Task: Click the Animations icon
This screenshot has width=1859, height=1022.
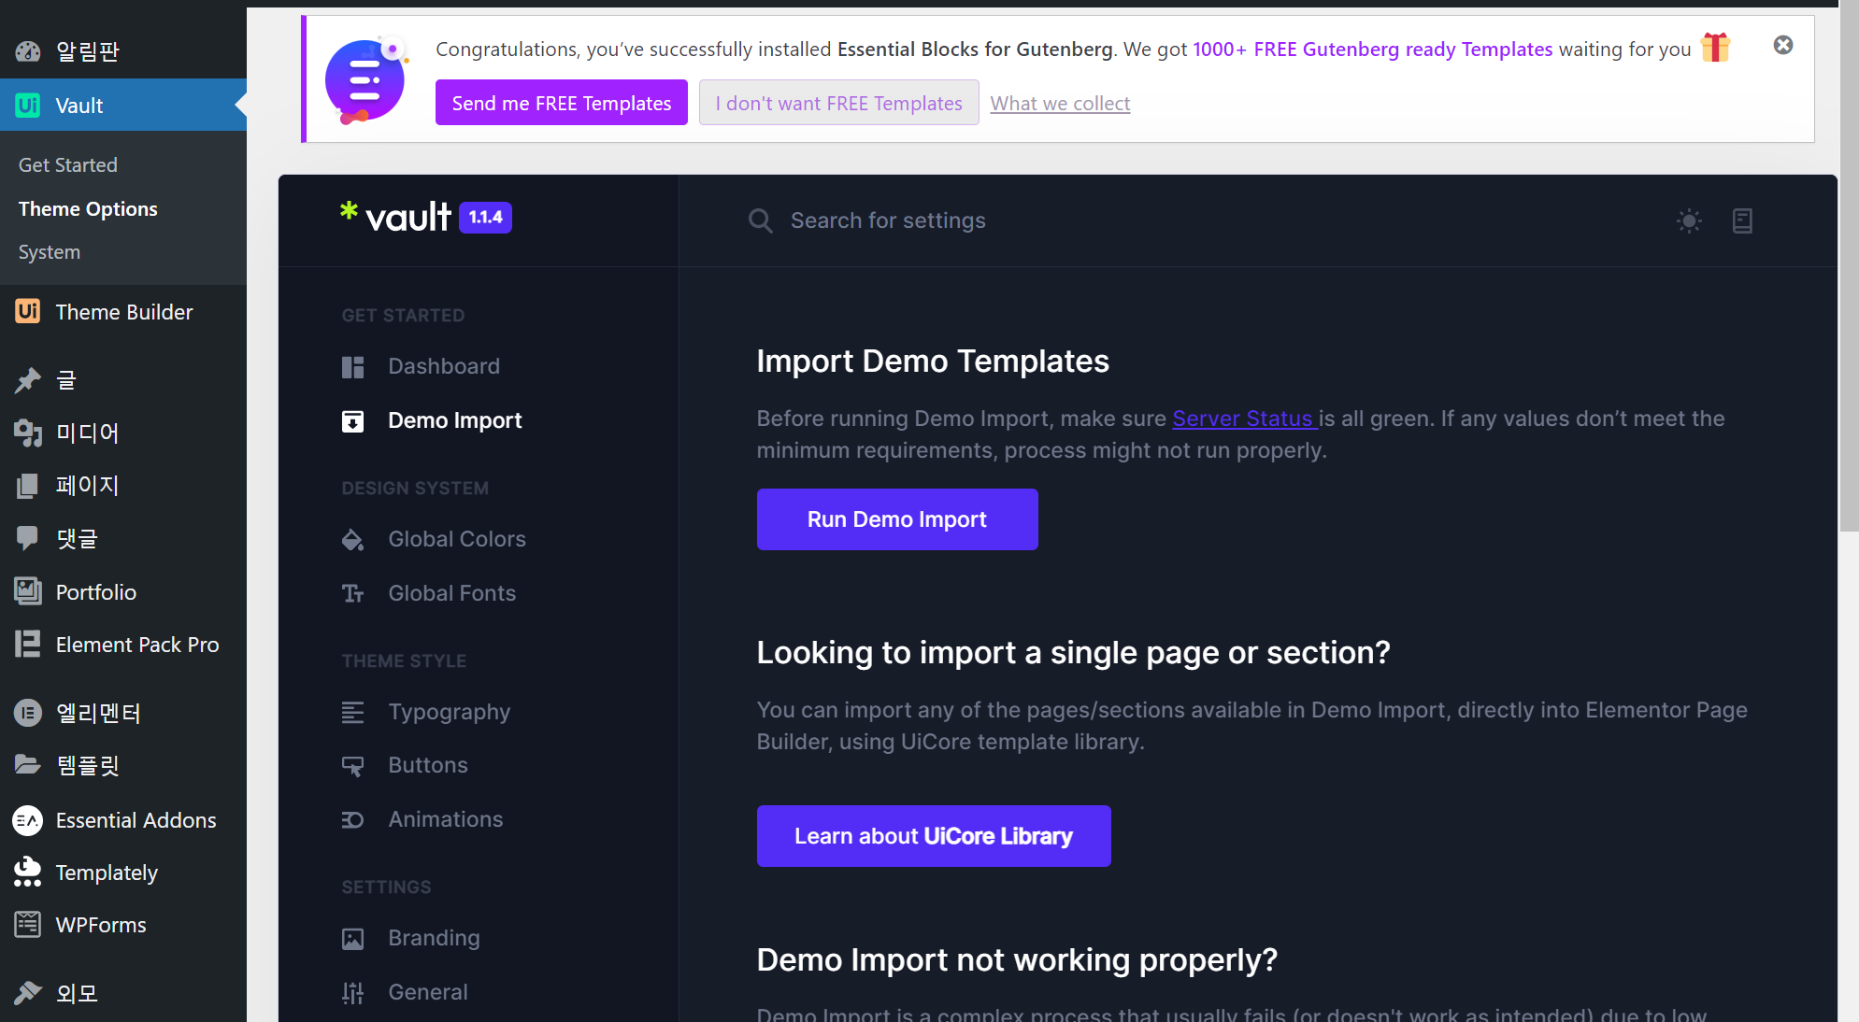Action: [x=352, y=820]
